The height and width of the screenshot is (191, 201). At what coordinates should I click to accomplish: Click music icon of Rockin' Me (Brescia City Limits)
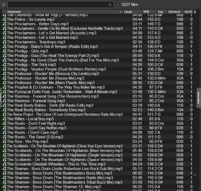coord(4,74)
